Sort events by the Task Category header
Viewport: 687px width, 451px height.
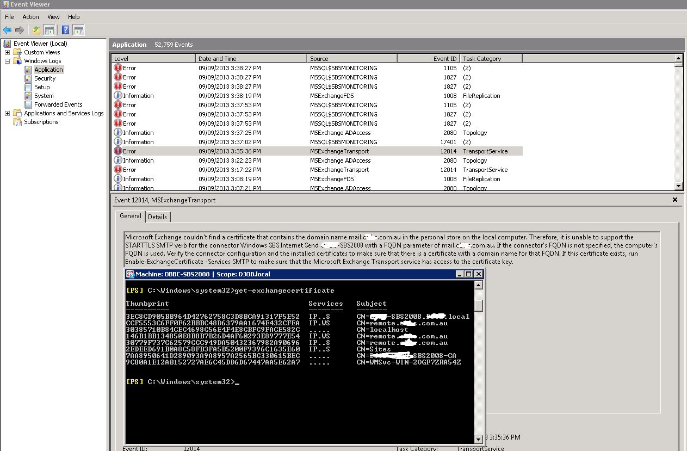[491, 59]
